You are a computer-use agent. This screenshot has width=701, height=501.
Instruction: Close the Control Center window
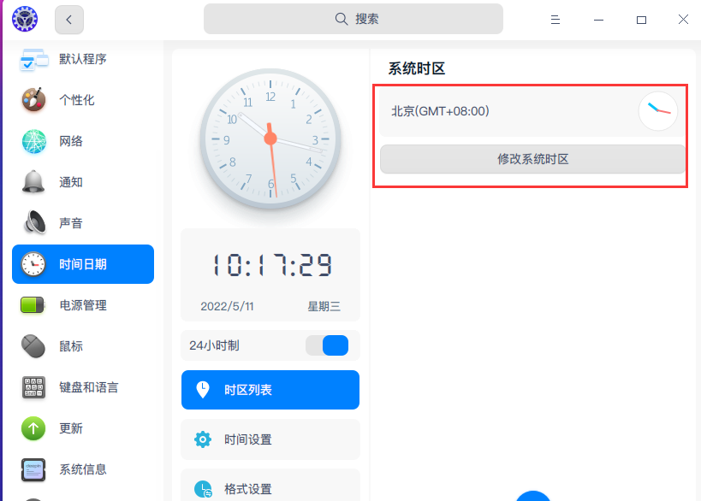tap(683, 19)
